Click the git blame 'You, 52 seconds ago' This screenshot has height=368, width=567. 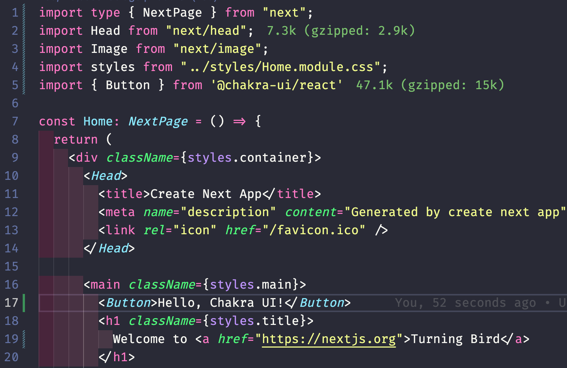[x=465, y=303]
